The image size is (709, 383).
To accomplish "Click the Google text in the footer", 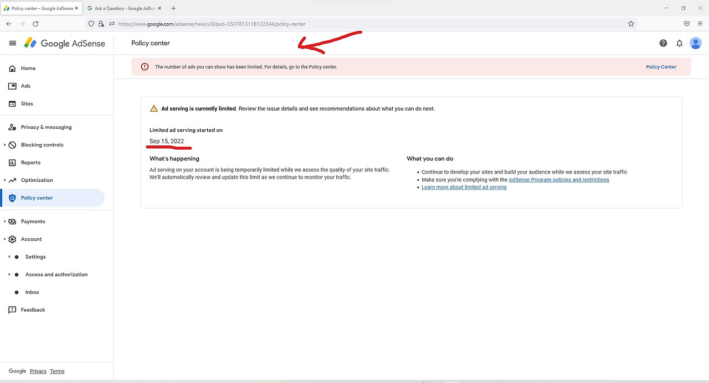I will click(x=18, y=371).
